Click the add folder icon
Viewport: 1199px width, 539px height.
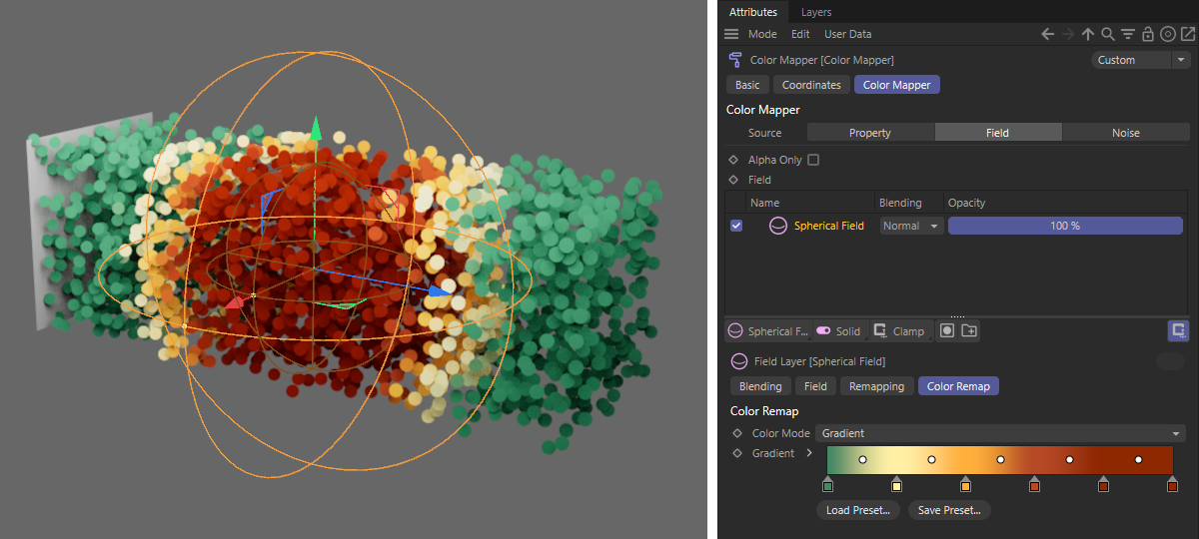coord(968,330)
